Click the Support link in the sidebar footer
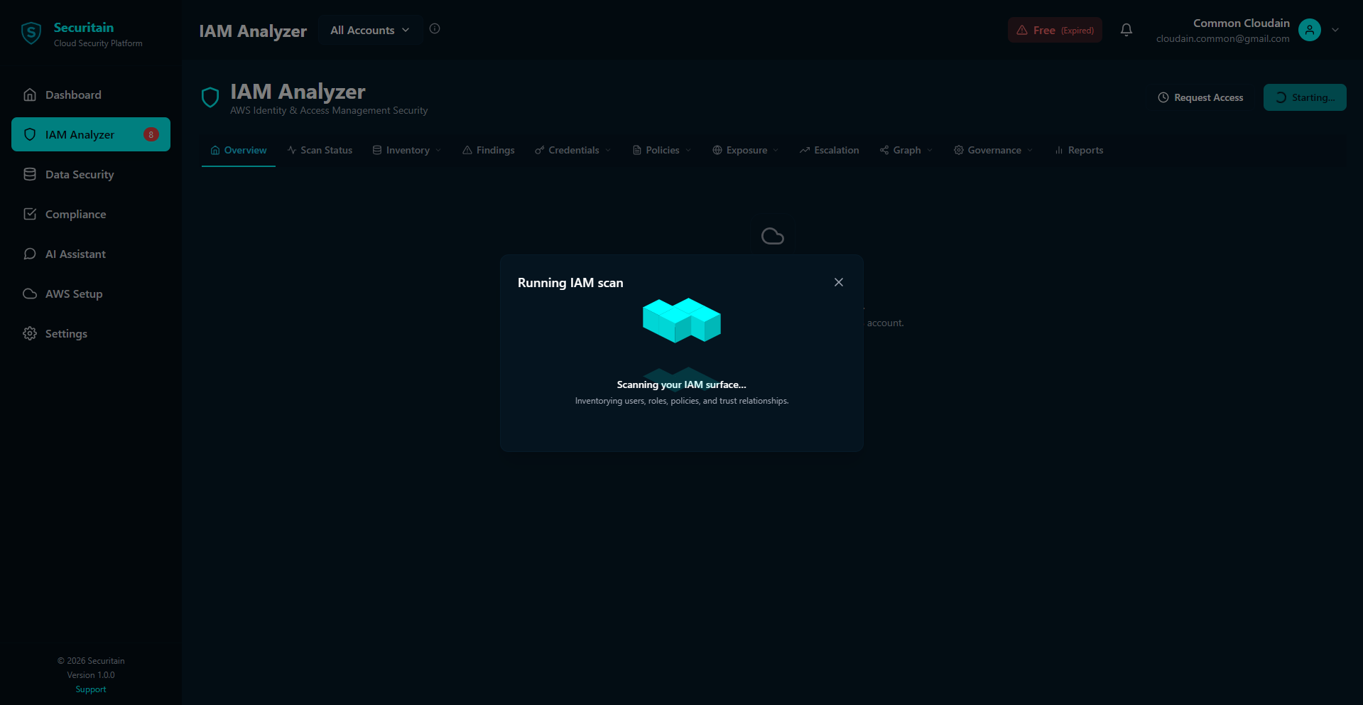 tap(91, 689)
